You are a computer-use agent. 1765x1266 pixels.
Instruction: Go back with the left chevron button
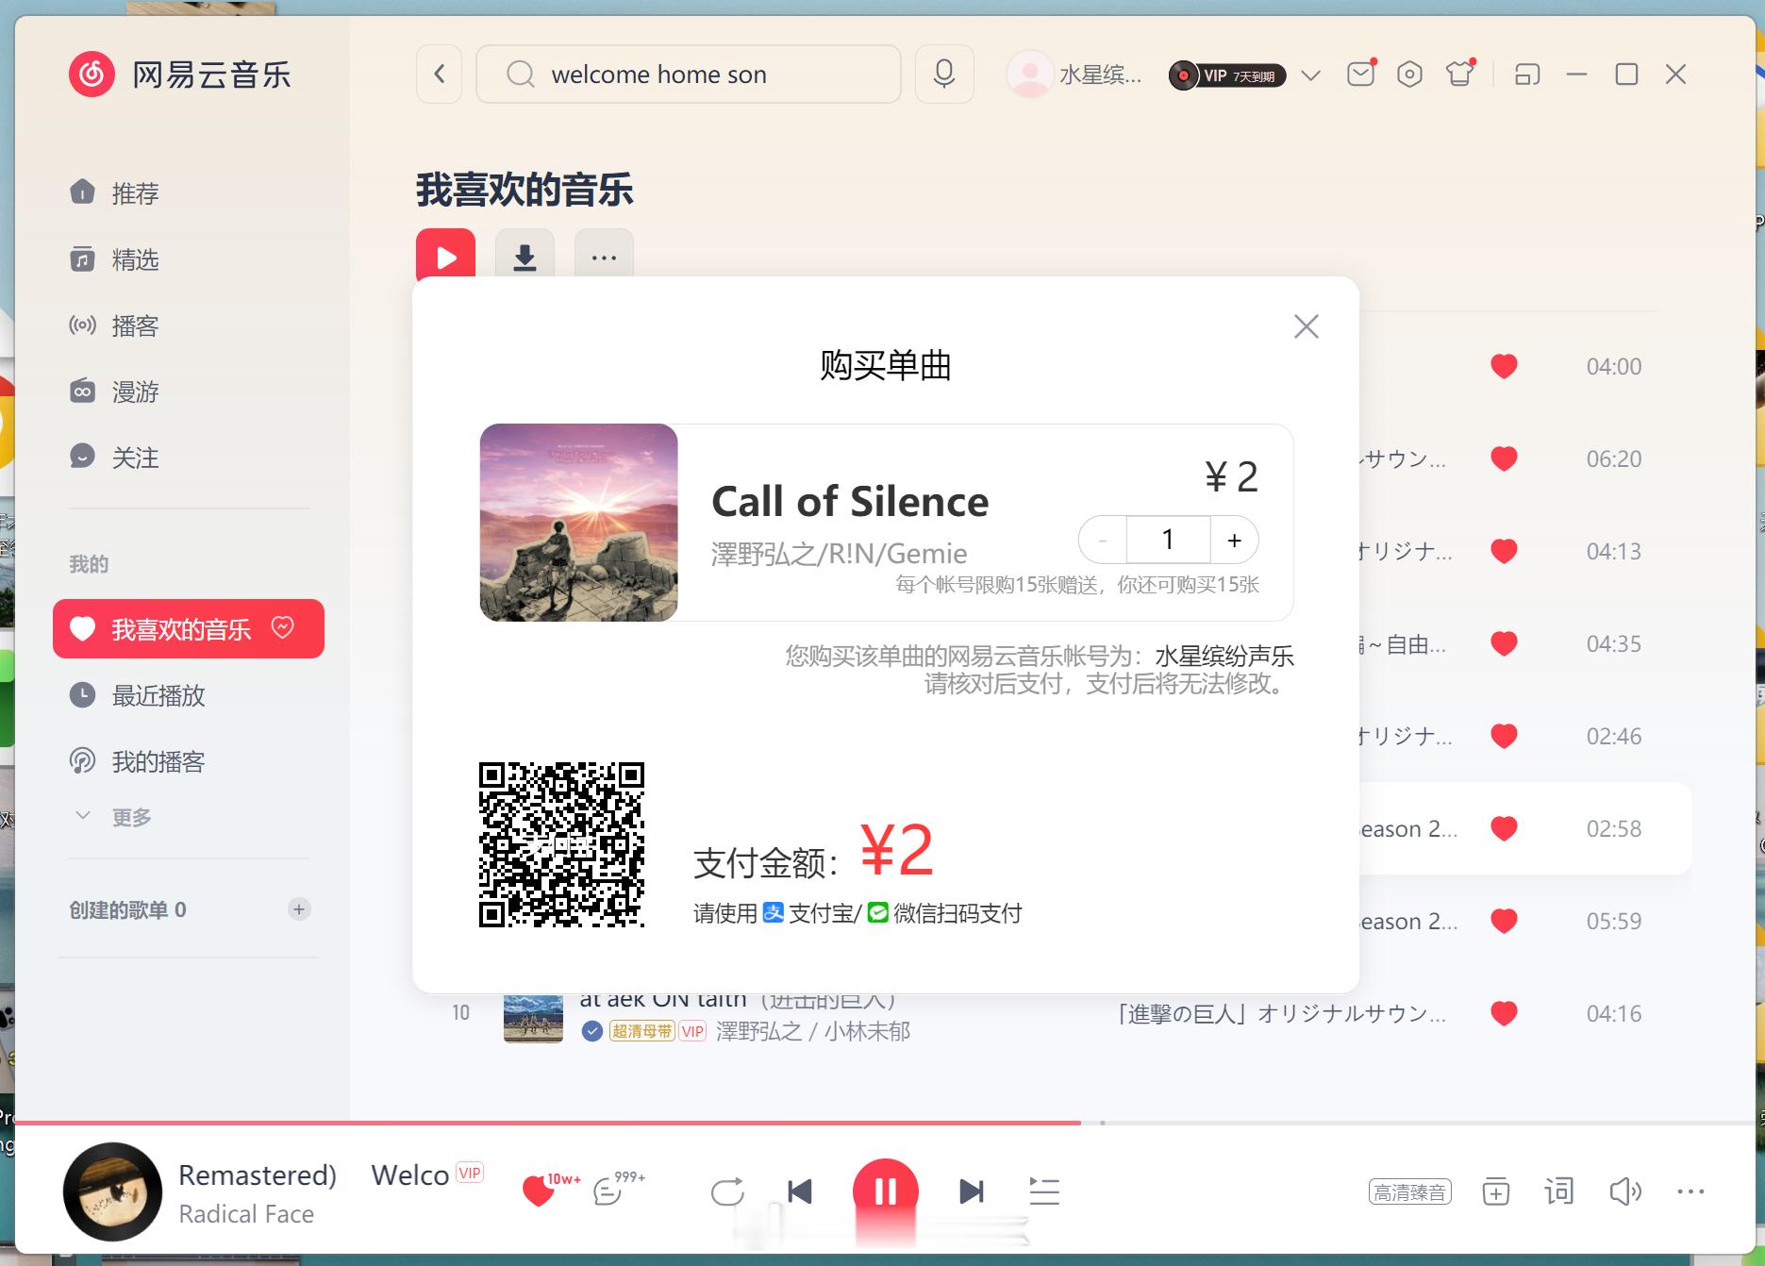[440, 74]
